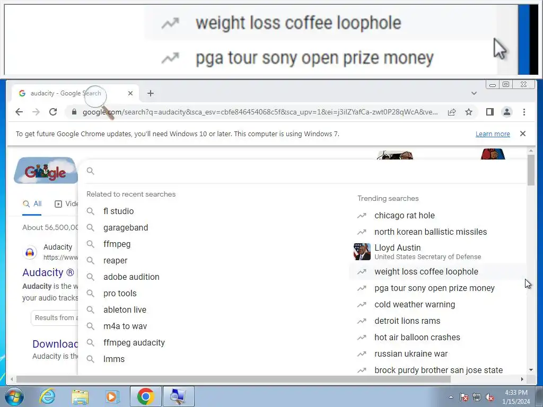Pick the 'ffmpeg' suggestion
The width and height of the screenshot is (543, 407).
(117, 244)
